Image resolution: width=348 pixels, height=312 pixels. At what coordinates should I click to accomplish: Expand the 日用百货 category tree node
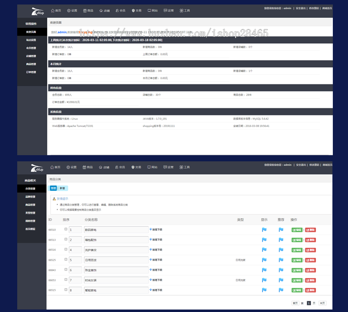coord(66,259)
